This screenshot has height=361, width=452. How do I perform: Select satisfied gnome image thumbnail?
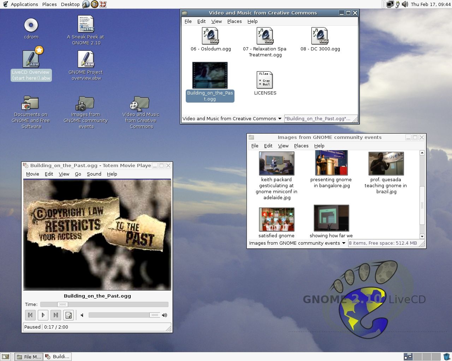[x=276, y=219]
